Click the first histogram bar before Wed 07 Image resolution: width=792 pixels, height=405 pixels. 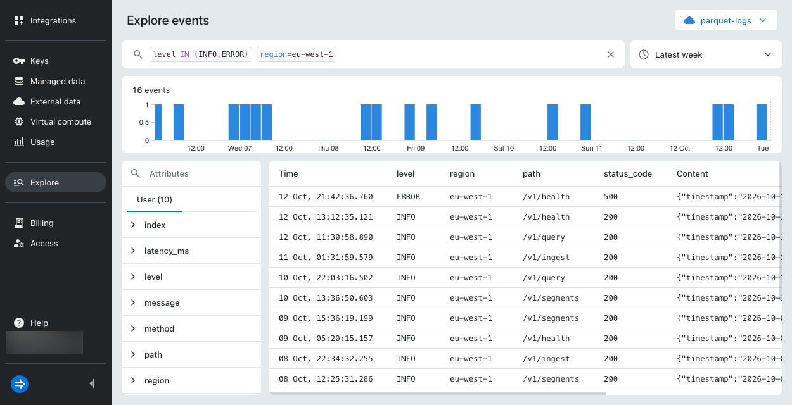[158, 122]
